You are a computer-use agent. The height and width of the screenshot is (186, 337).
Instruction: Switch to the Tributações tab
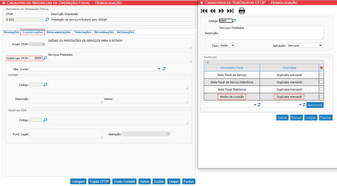pos(83,32)
